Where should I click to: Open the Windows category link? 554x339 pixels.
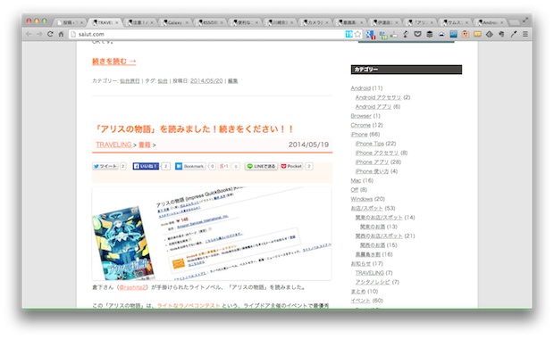click(362, 199)
